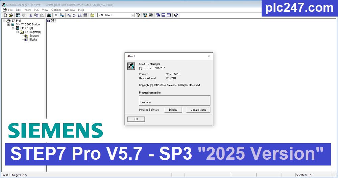The image size is (338, 178).
Task: Open the File menu
Action: click(10, 10)
